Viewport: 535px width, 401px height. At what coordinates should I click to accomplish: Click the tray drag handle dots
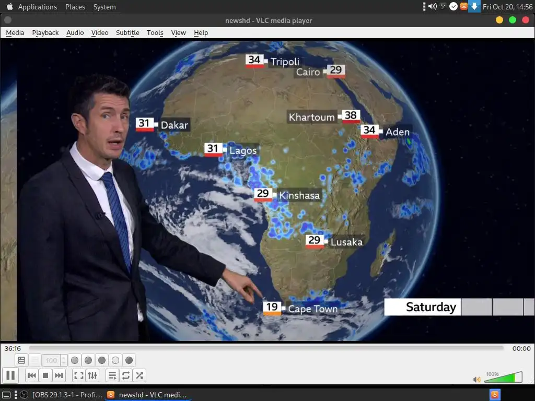click(424, 6)
